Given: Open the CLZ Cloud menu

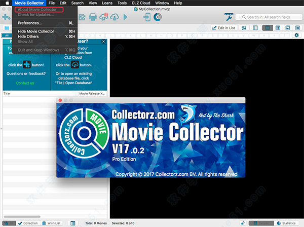Looking at the screenshot, I should click(x=141, y=3).
